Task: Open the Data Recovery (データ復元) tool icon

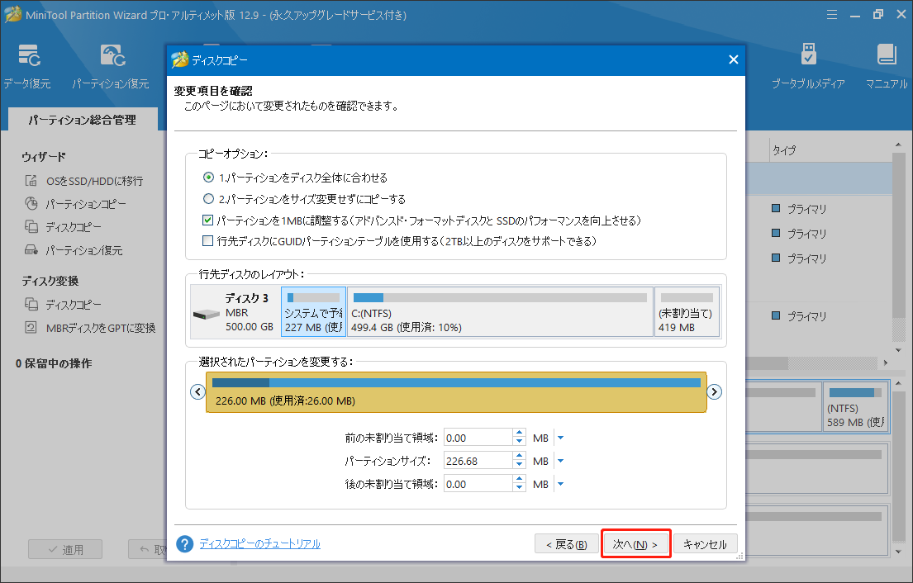Action: coord(29,55)
